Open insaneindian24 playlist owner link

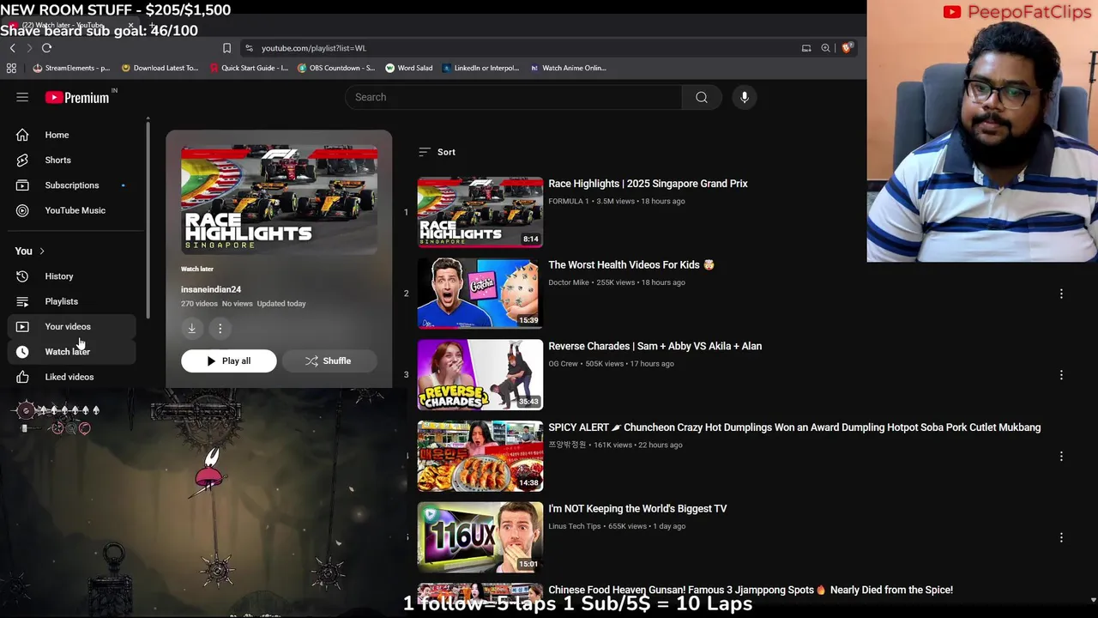(x=211, y=289)
